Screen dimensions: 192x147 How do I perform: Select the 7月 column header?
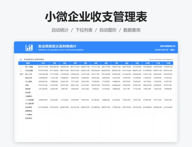(116, 63)
